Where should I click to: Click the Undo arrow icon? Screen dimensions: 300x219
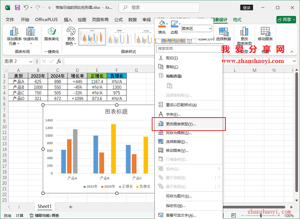coord(26,7)
